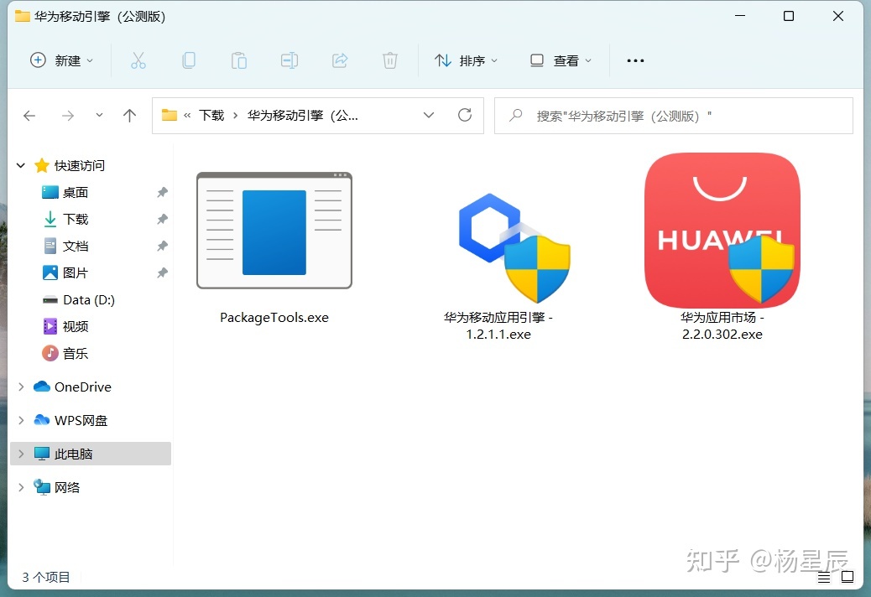Screen dimensions: 871x597
Task: Click the 新建 button
Action: coord(62,60)
